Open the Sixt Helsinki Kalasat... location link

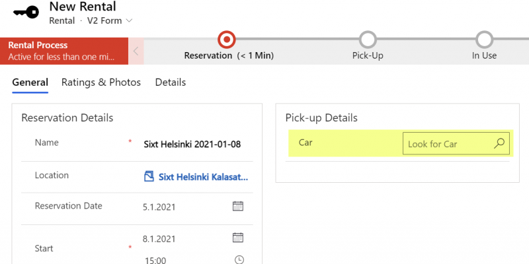point(204,177)
